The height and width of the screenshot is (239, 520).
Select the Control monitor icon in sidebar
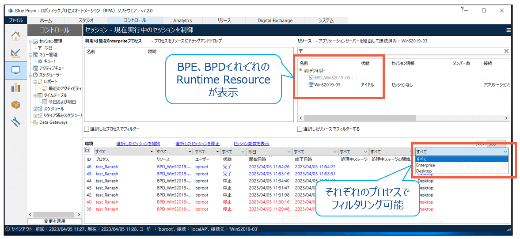point(15,70)
